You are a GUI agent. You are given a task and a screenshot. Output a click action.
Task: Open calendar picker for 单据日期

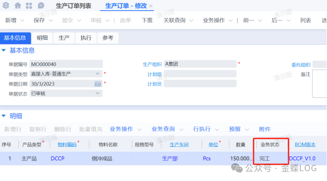coord(98,83)
